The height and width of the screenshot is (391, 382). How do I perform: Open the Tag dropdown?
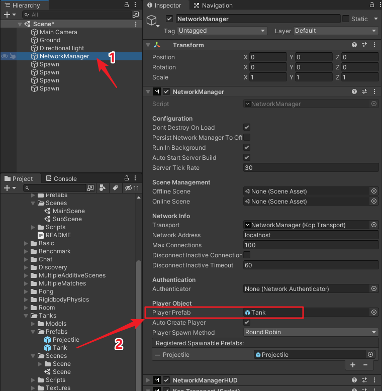(222, 31)
